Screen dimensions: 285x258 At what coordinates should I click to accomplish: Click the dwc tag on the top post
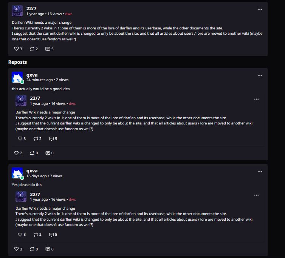click(68, 14)
